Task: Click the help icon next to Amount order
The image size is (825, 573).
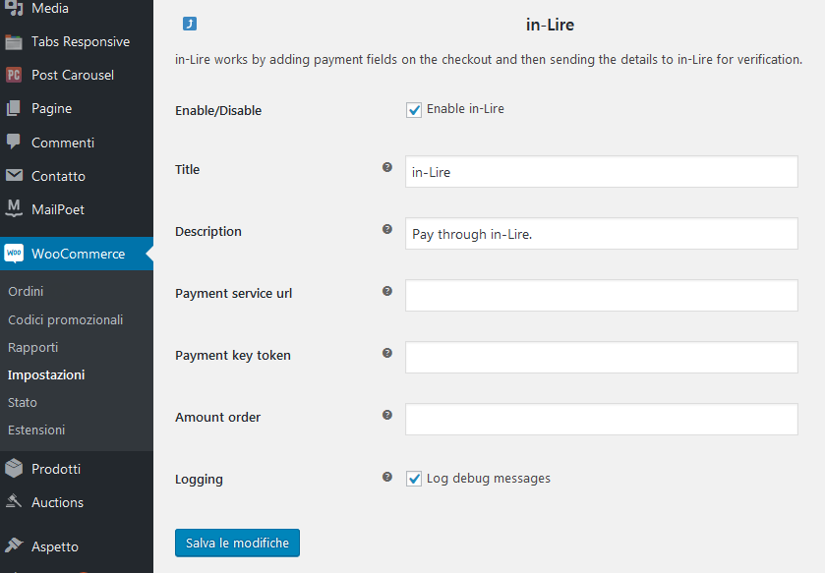Action: pyautogui.click(x=387, y=416)
